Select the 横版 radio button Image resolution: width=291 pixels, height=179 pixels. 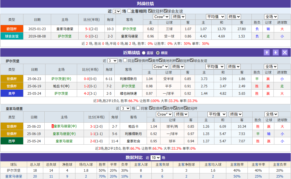(157, 52)
